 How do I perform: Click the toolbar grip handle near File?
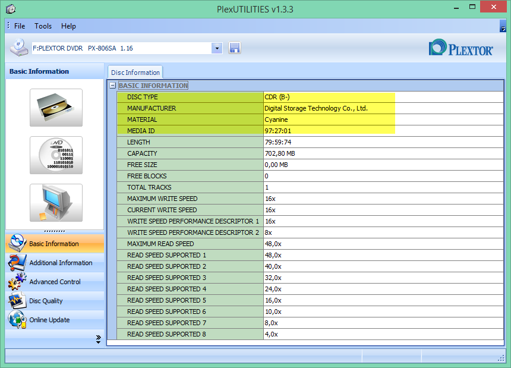point(8,26)
